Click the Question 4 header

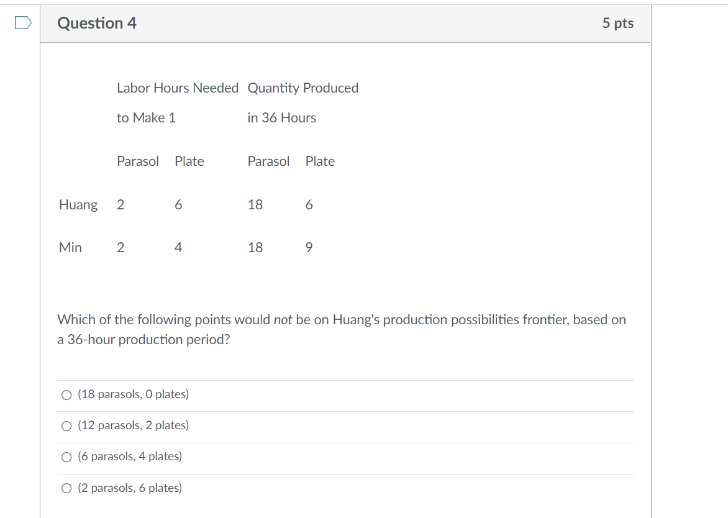click(97, 23)
